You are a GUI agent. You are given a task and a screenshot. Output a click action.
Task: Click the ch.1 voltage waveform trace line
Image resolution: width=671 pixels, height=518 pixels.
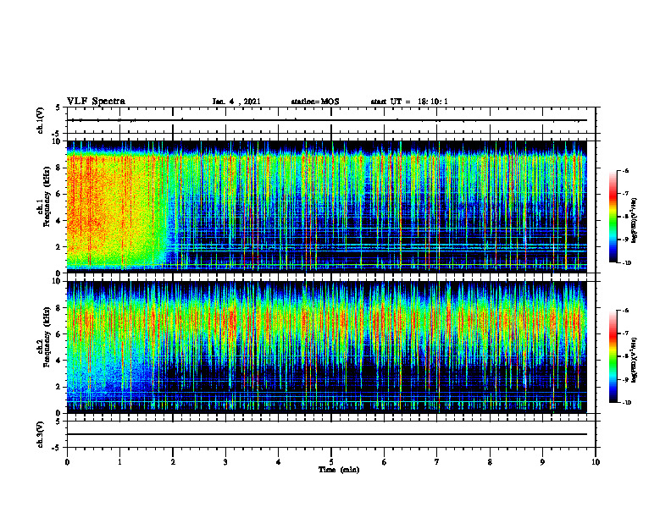point(326,120)
